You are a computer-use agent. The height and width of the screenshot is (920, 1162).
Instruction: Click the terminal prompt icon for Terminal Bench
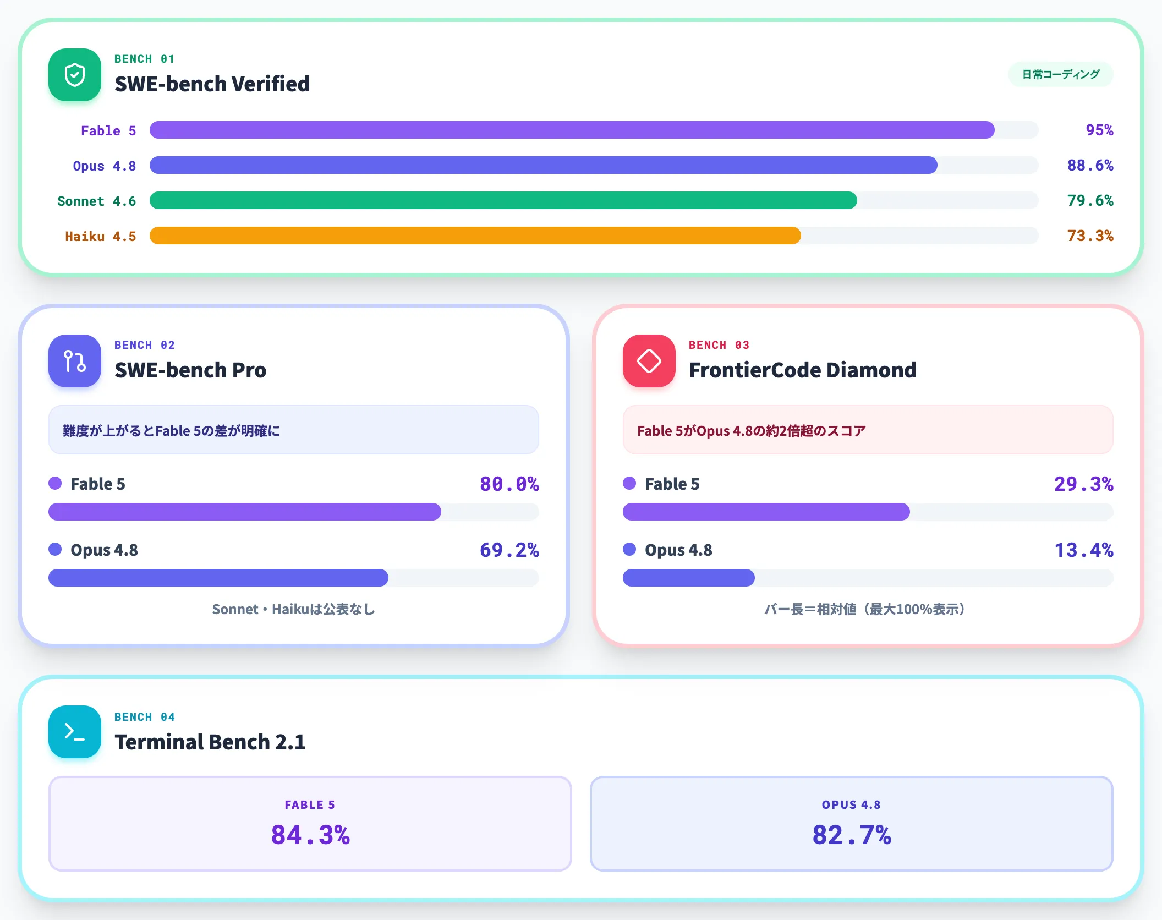coord(75,732)
